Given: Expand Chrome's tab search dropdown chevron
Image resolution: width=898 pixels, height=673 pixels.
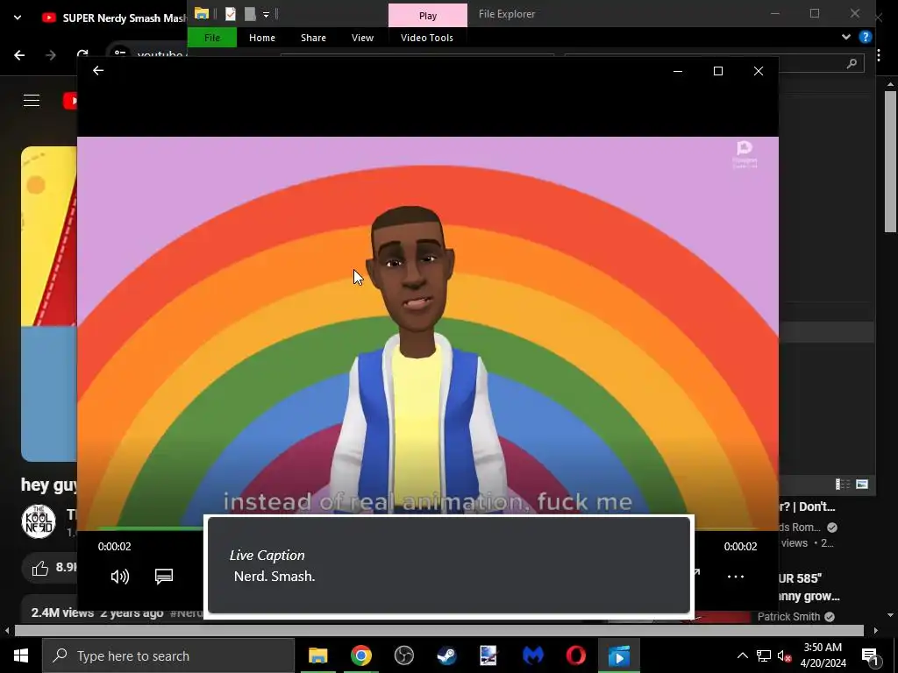Looking at the screenshot, I should pyautogui.click(x=18, y=18).
